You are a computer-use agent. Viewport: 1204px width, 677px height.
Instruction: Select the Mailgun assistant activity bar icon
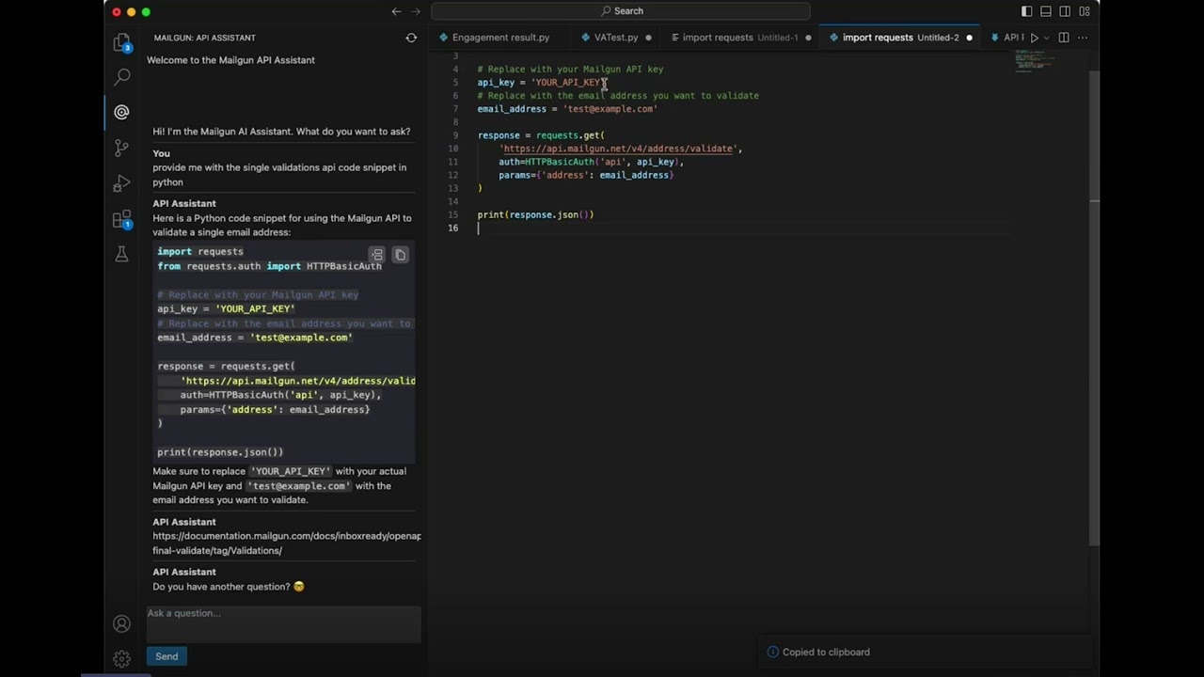[x=121, y=112]
